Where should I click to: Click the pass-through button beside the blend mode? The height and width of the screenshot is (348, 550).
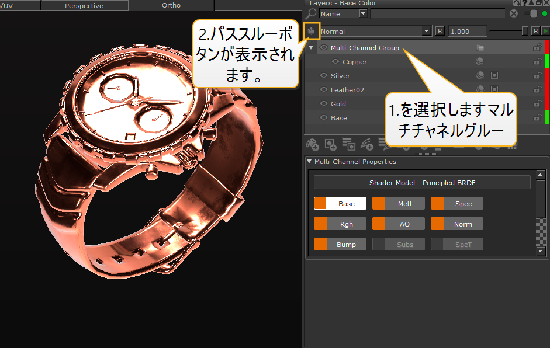[312, 31]
